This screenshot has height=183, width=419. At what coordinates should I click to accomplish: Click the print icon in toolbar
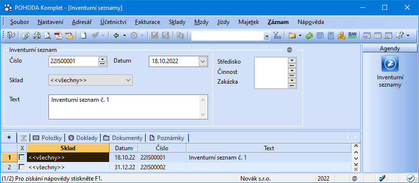(37, 36)
